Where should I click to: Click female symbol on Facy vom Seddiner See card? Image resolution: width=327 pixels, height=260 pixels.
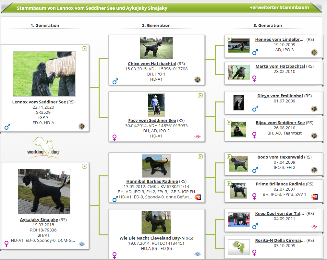click(x=115, y=137)
